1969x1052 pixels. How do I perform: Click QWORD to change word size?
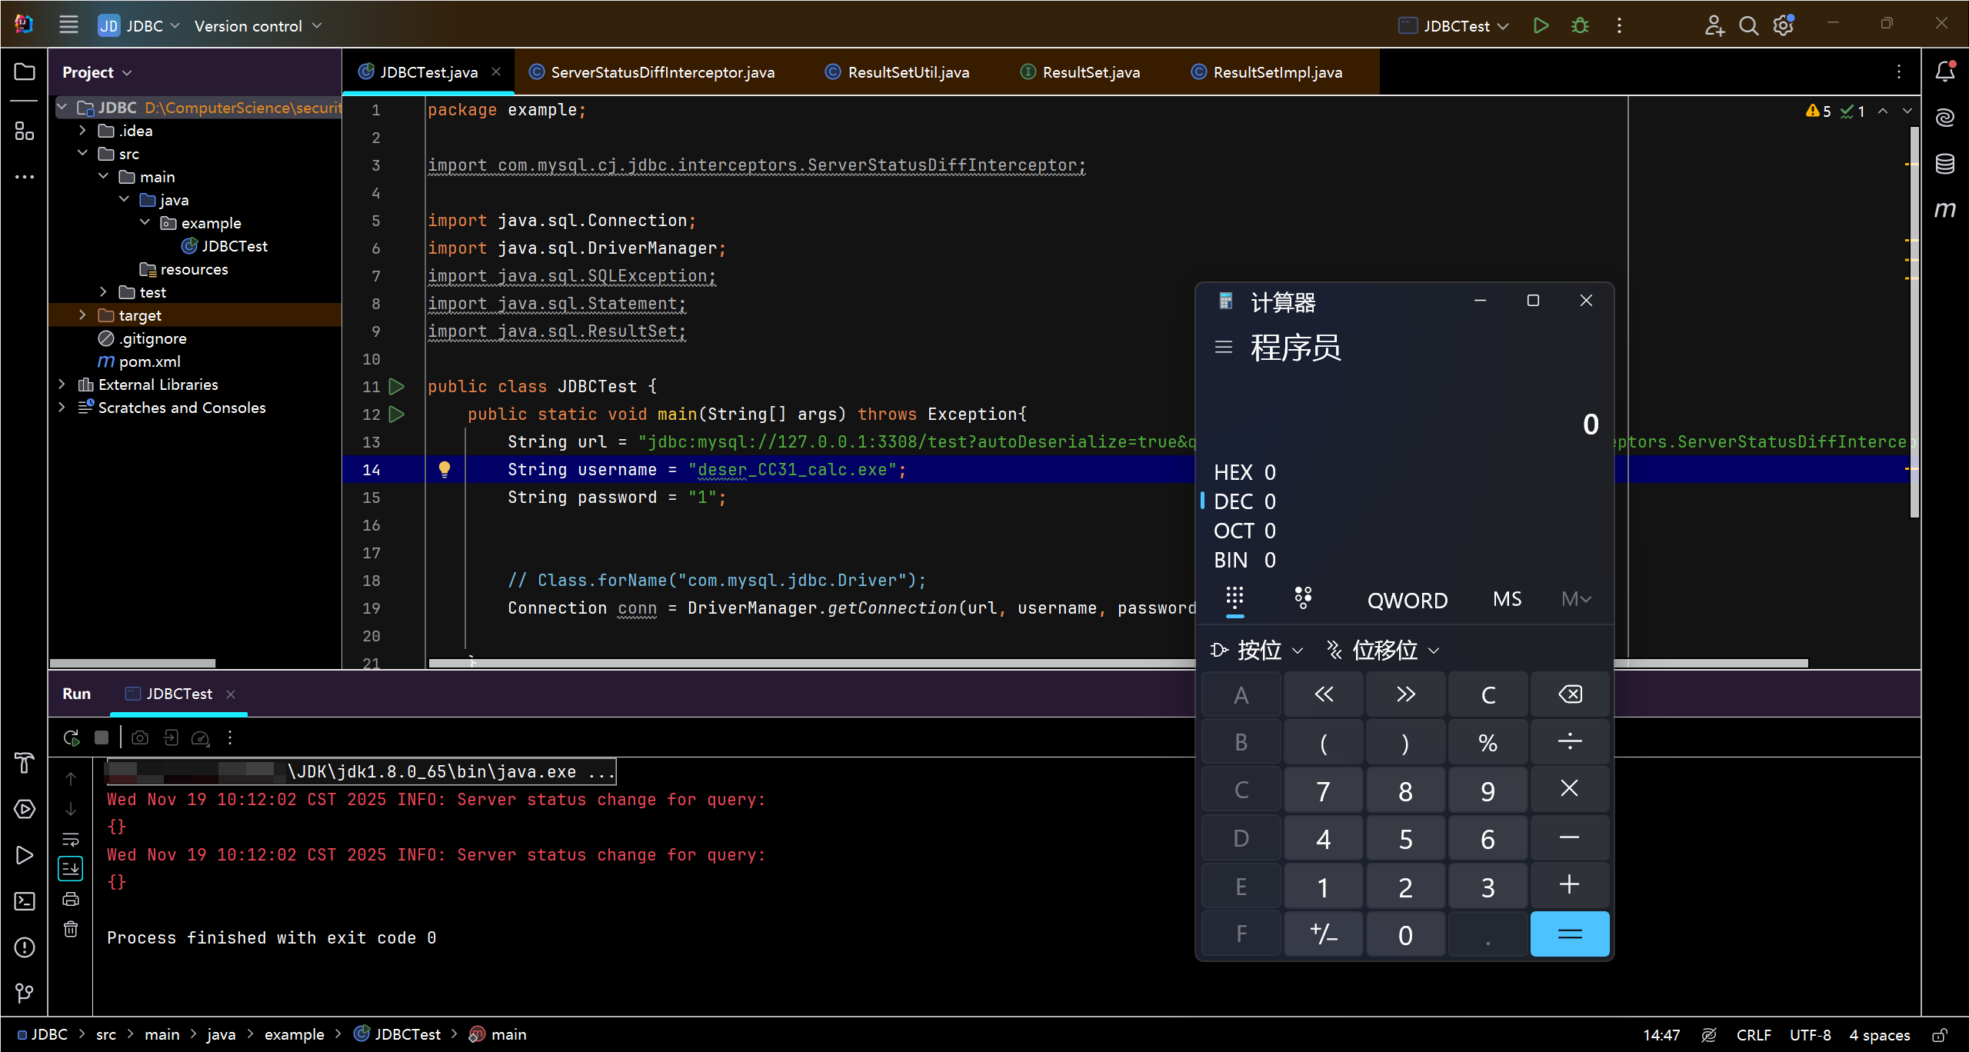(x=1407, y=600)
